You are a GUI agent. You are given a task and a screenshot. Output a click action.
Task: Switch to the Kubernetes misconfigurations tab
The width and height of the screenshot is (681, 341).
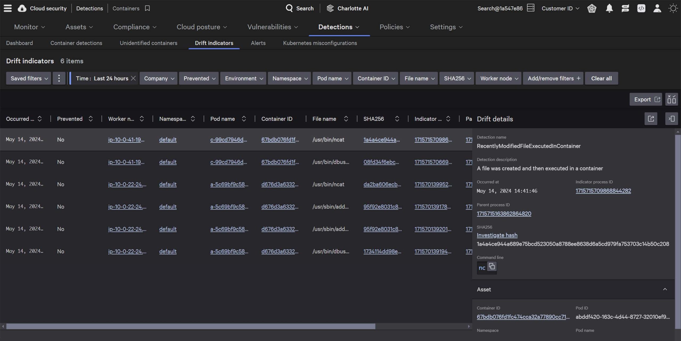pos(320,43)
